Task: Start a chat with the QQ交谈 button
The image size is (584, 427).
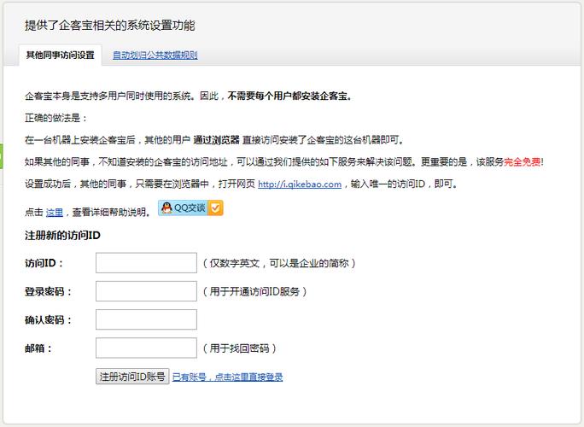Action: [x=190, y=208]
